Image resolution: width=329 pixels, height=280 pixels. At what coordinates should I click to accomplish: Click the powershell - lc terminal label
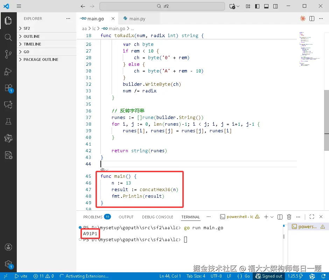pos(240,217)
